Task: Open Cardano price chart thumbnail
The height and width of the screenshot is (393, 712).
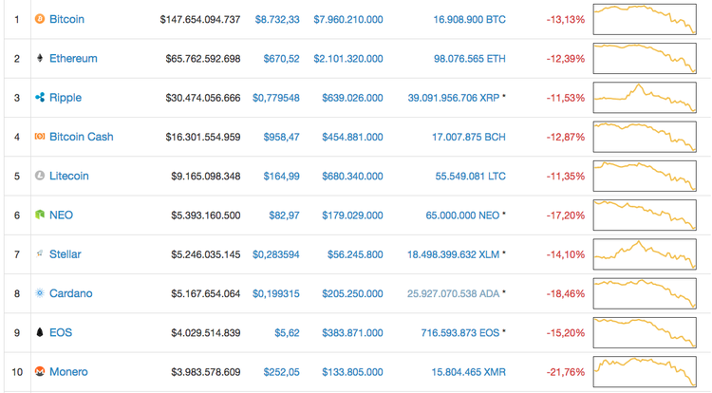Action: coord(645,293)
